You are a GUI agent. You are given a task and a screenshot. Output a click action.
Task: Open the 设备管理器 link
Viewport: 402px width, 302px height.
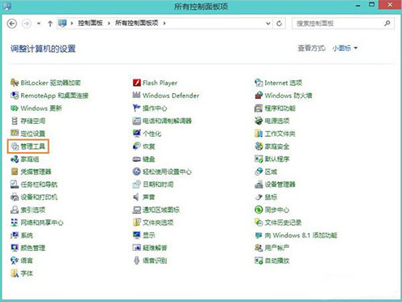pos(280,185)
